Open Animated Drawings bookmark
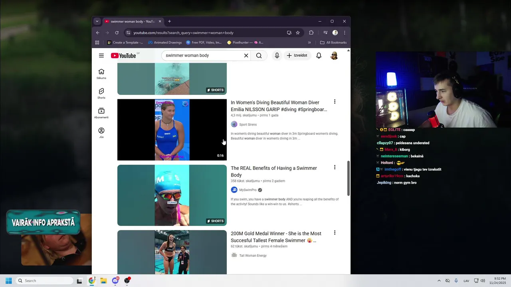Image resolution: width=511 pixels, height=287 pixels. coord(165,42)
